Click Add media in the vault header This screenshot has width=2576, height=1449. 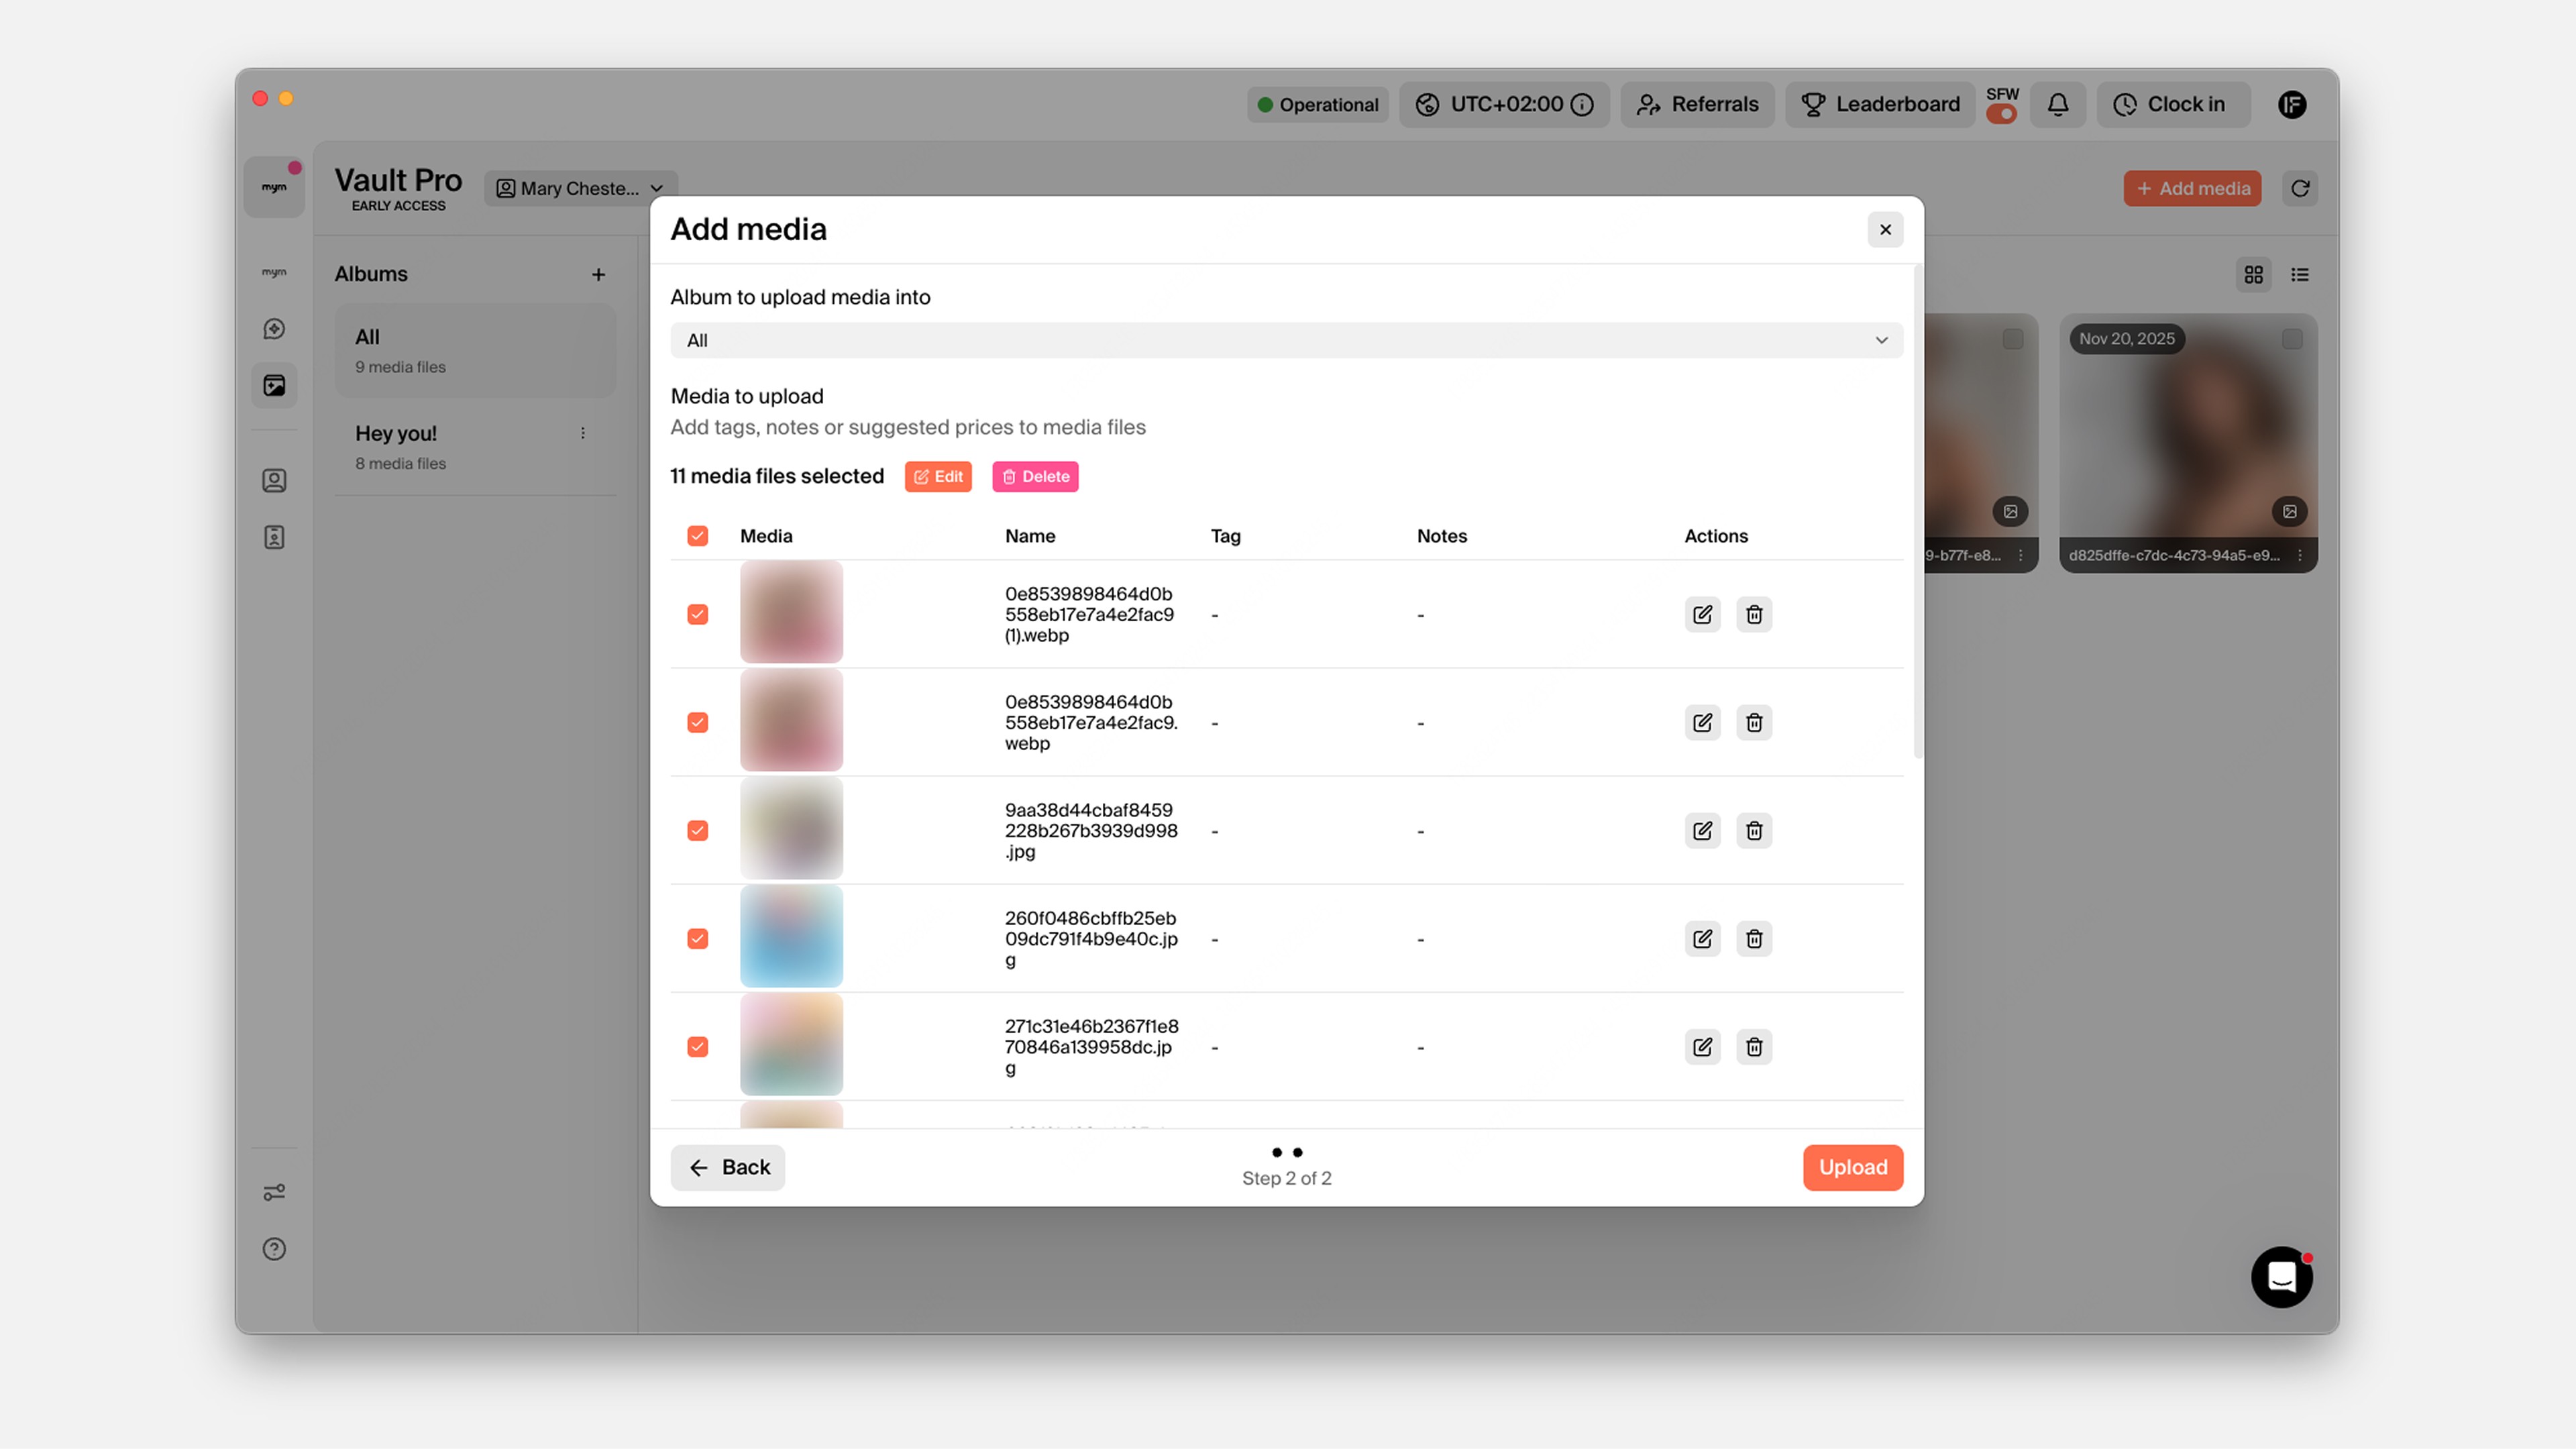tap(2192, 188)
